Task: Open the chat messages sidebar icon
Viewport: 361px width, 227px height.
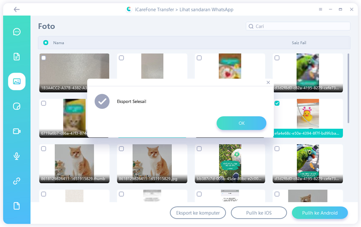Action: (x=17, y=32)
